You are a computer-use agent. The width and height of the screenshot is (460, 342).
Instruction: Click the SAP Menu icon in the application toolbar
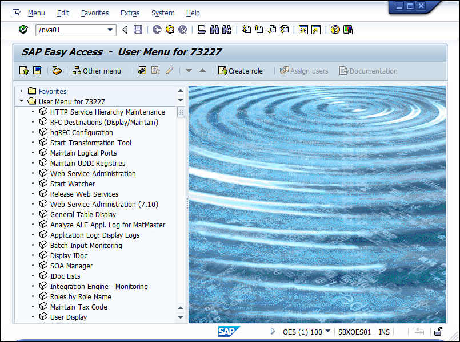pos(37,71)
